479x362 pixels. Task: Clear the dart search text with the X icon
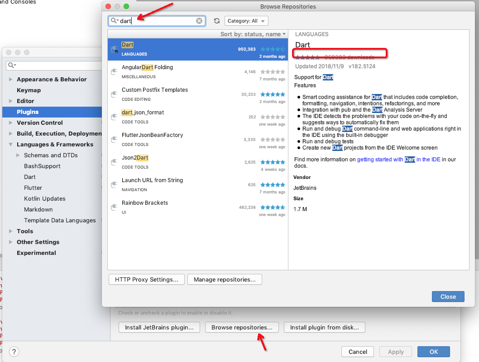[199, 21]
